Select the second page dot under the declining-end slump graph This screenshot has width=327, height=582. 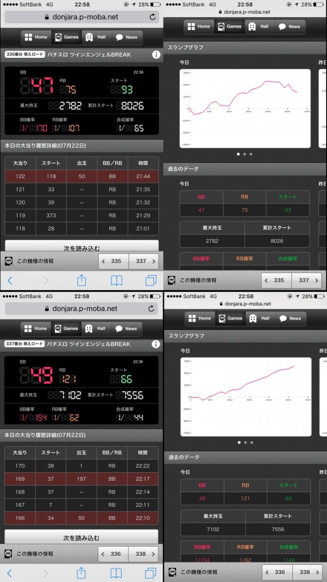tap(245, 154)
